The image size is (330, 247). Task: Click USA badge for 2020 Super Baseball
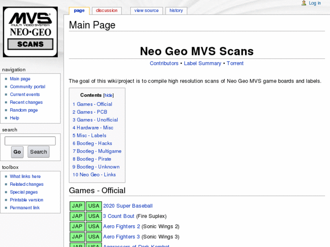[x=94, y=206]
